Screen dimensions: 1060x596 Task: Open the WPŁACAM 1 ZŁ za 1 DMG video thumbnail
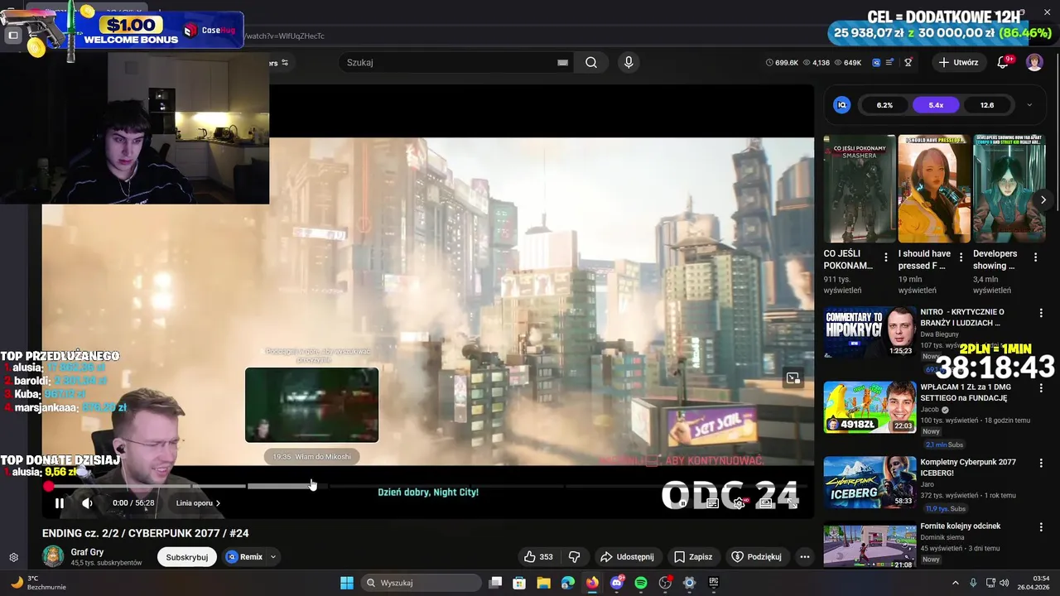[870, 407]
